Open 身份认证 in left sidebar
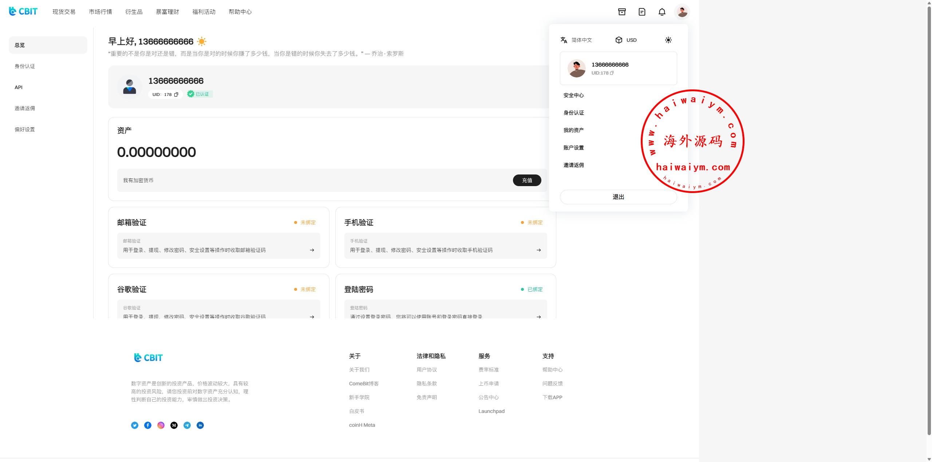Screen dimensions: 932x462 coord(25,66)
